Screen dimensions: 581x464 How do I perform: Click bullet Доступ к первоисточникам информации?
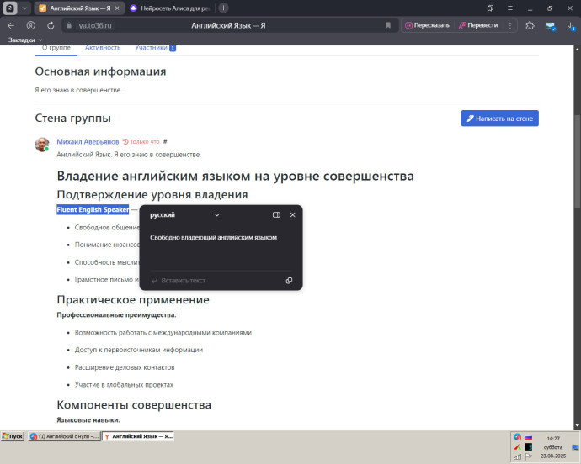(x=139, y=350)
